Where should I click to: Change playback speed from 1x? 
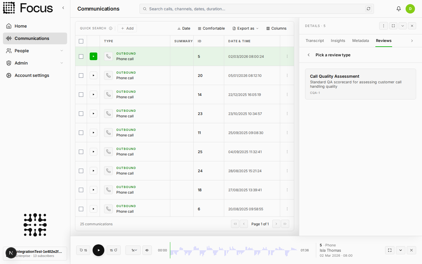click(133, 250)
